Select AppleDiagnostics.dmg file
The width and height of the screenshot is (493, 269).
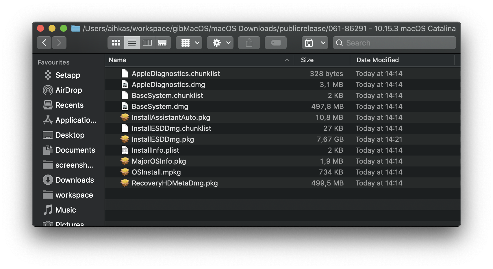(283, 84)
